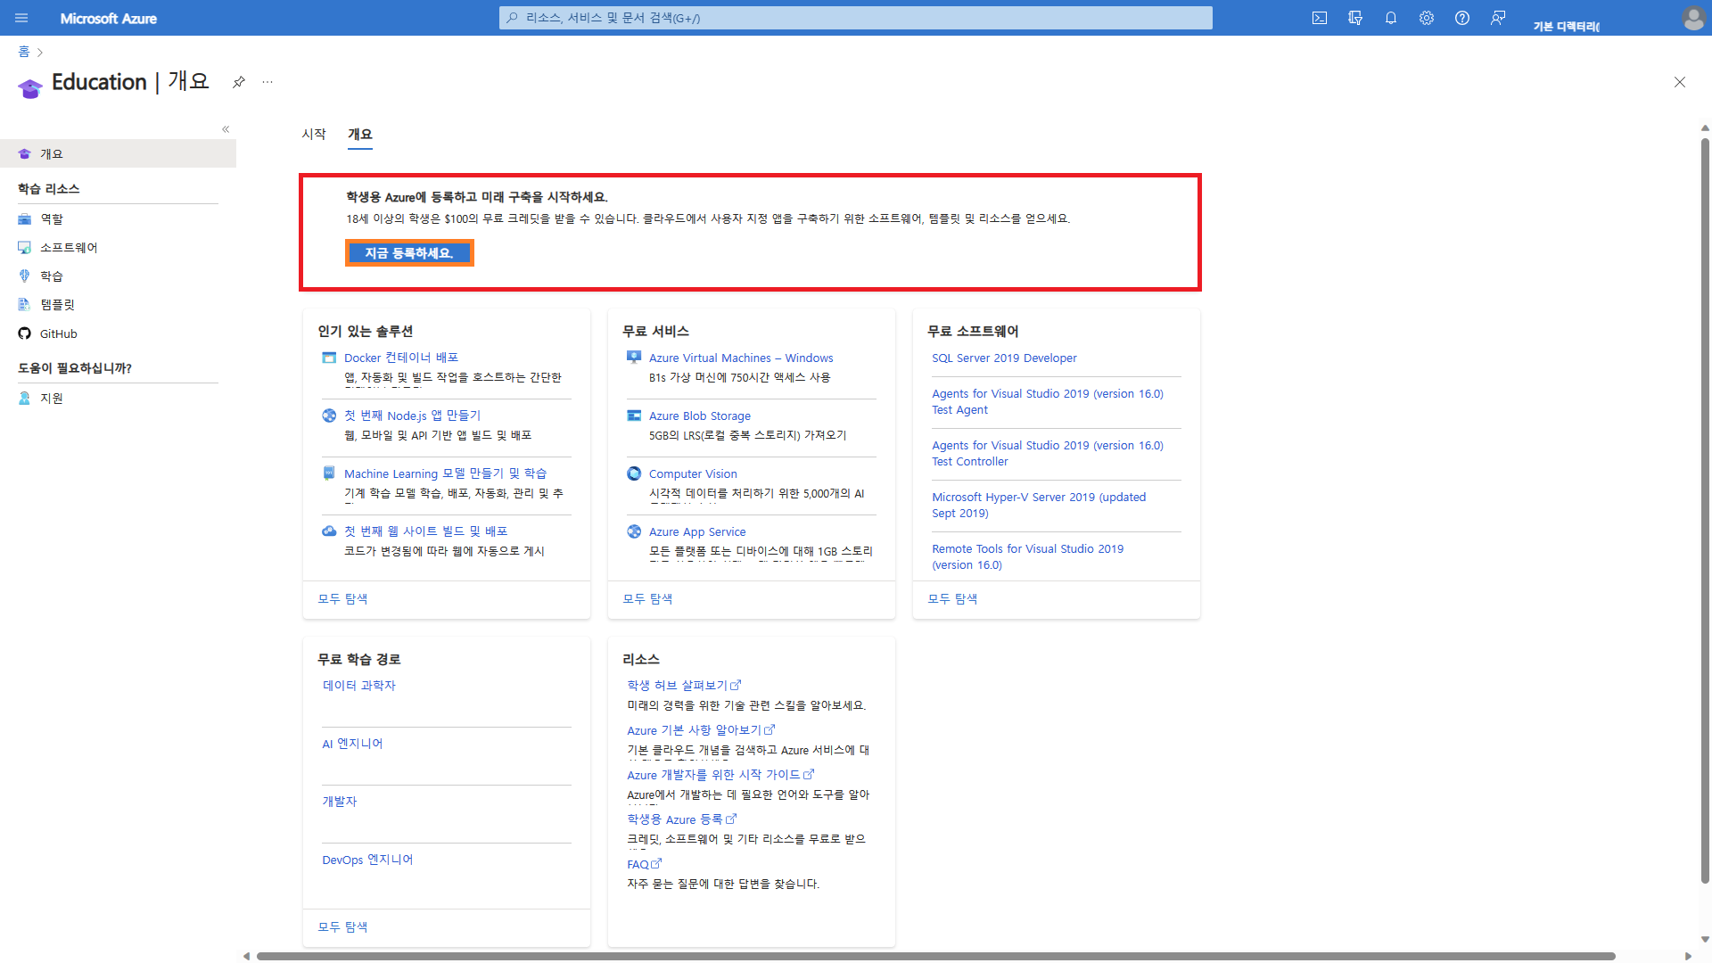
Task: Switch to the 개요 tab
Action: [360, 134]
